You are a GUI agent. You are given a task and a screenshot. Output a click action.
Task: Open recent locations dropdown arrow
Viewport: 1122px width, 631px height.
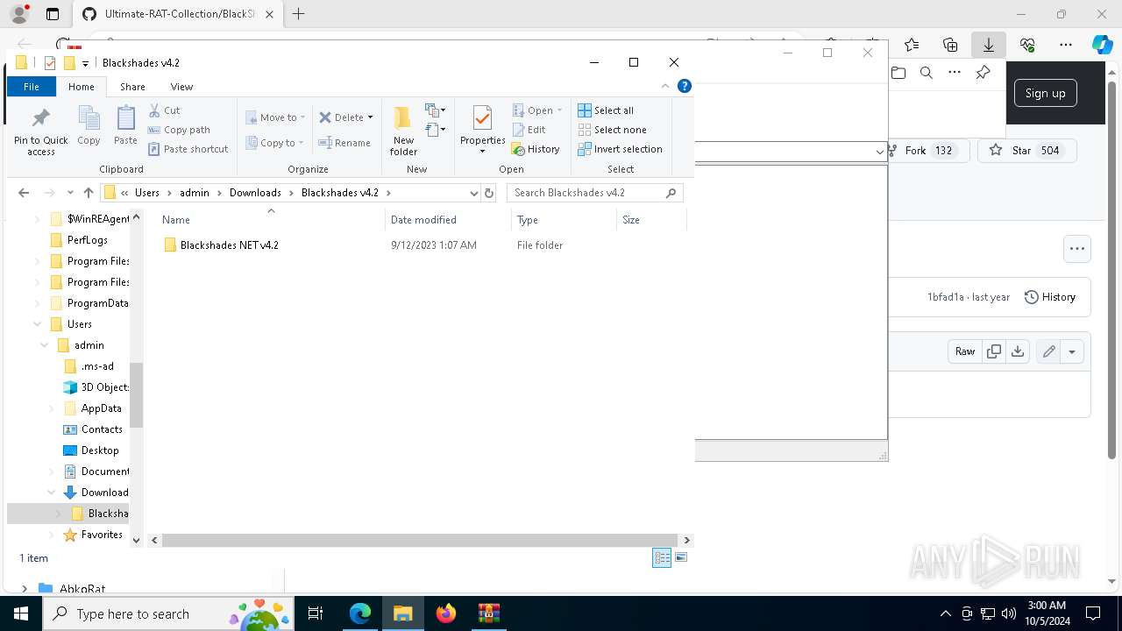(x=70, y=193)
